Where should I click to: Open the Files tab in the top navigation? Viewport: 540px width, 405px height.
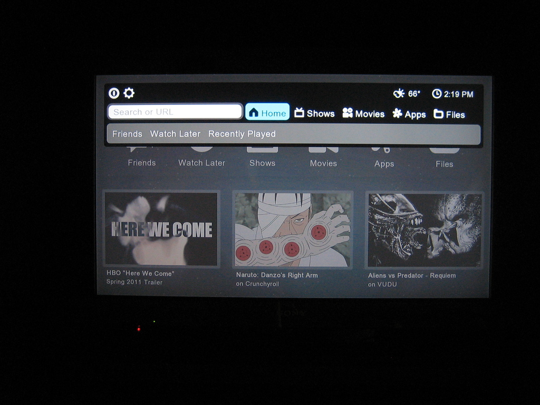449,114
